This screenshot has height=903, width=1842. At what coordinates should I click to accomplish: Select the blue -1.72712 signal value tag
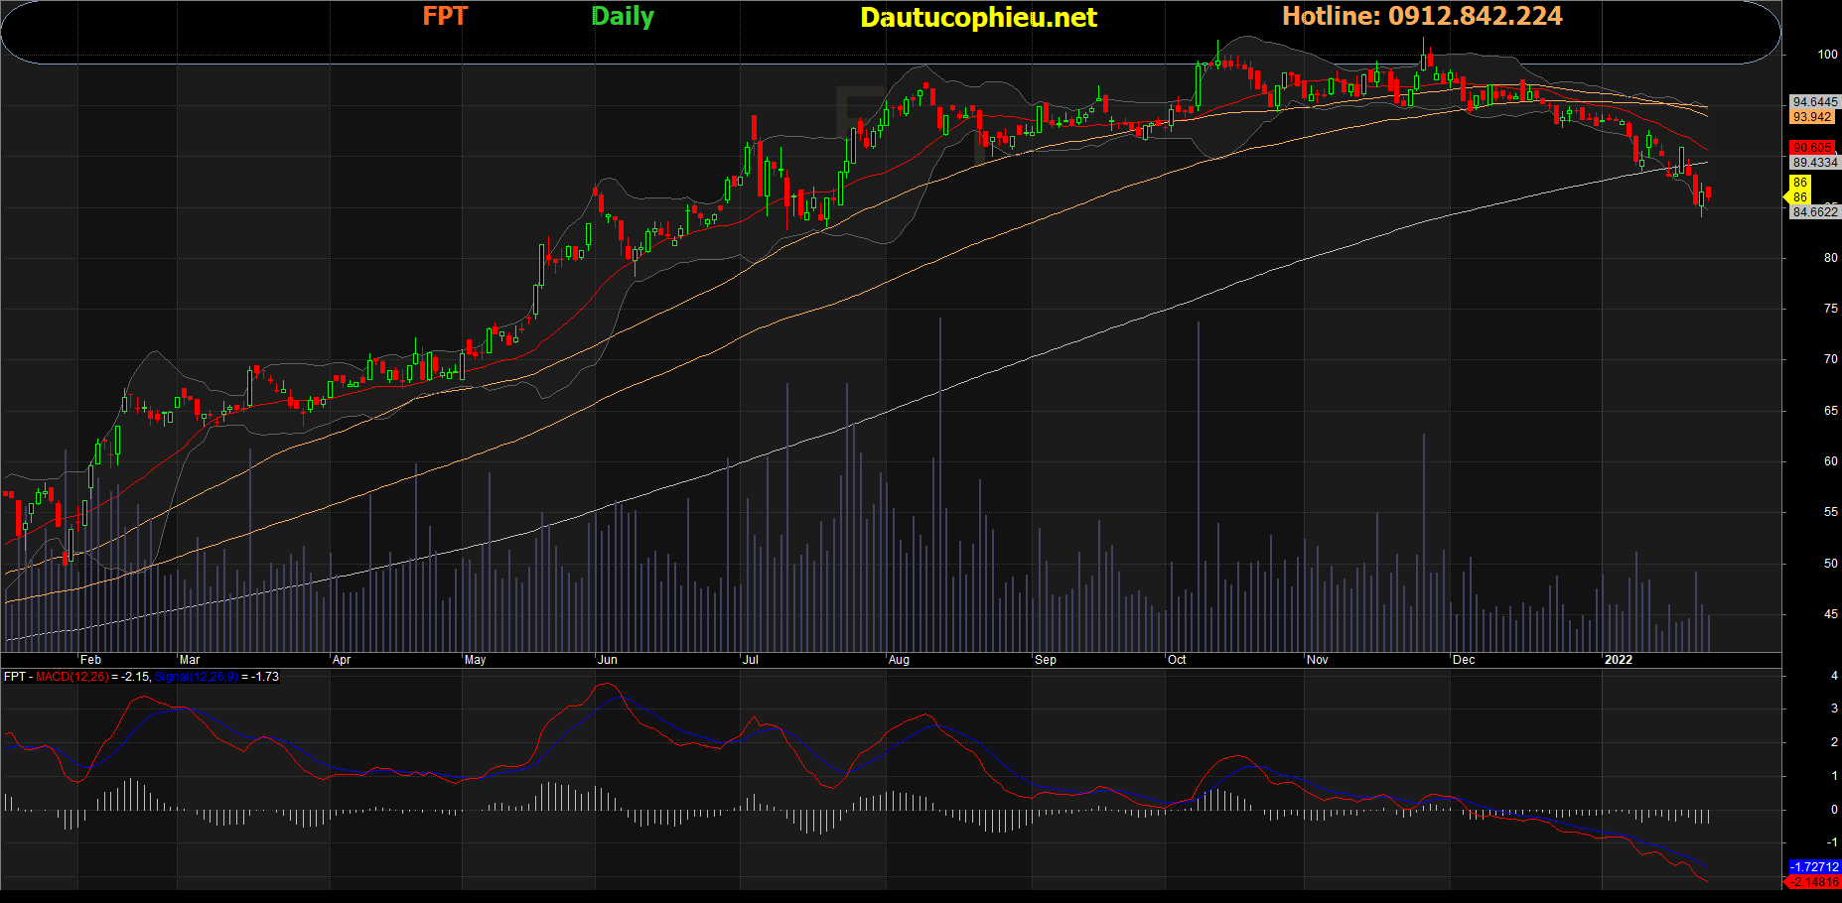tap(1814, 867)
